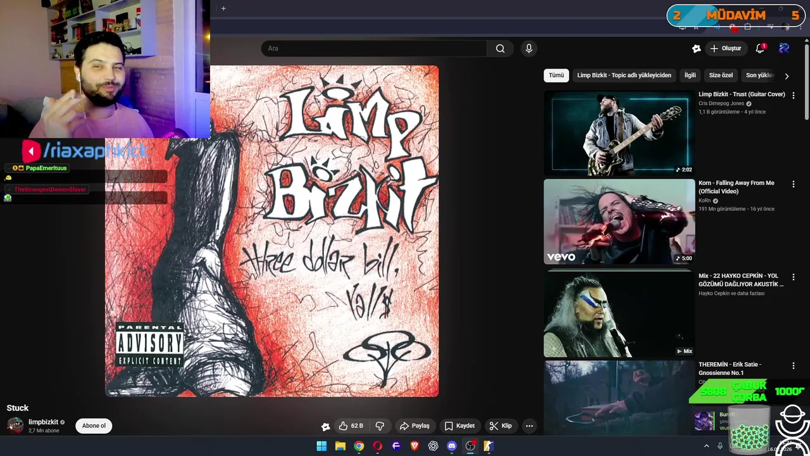Open Theremin Erik Satie Gnossienne thumbnail

[x=619, y=398]
